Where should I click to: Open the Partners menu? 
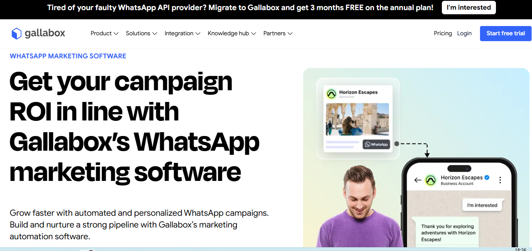(x=278, y=33)
